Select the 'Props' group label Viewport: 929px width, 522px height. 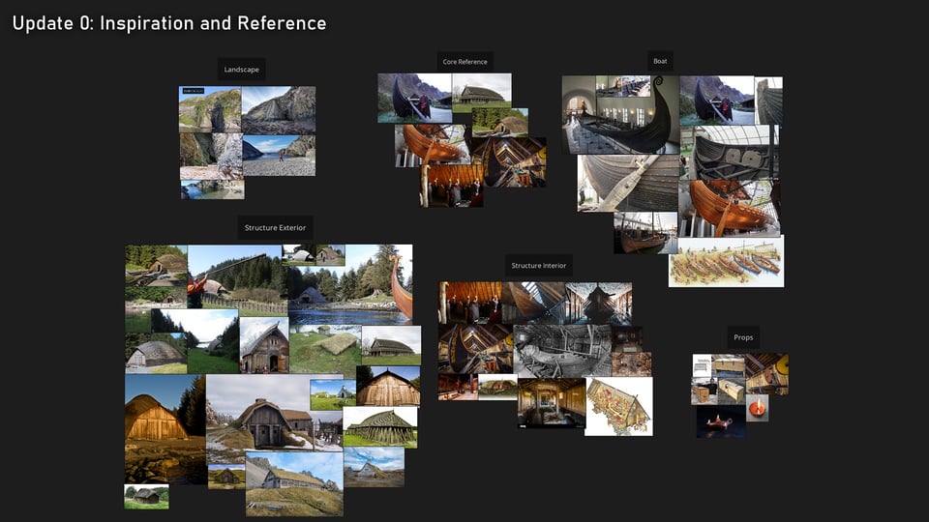click(x=743, y=337)
